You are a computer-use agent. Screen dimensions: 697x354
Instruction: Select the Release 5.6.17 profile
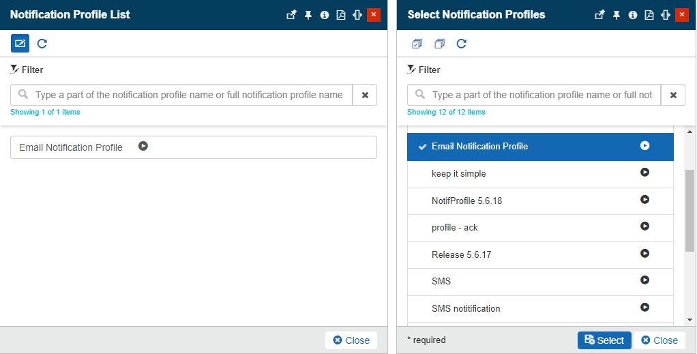click(541, 255)
